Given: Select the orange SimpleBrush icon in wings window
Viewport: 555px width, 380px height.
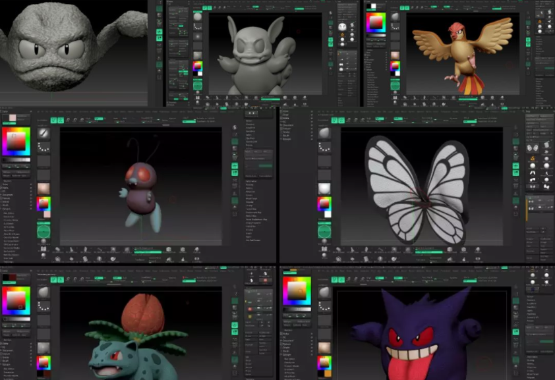Looking at the screenshot, I should pyautogui.click(x=533, y=159).
